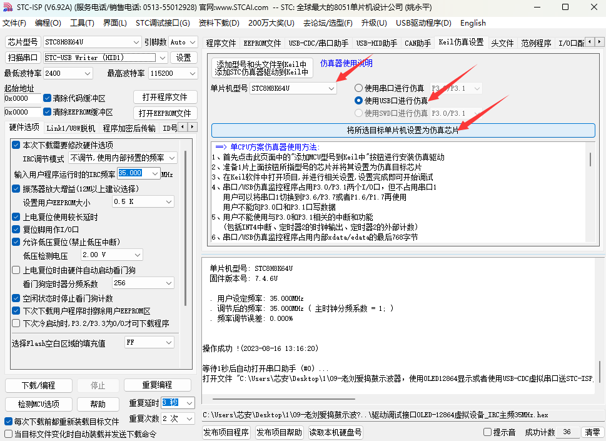Click the code 起始地址 0x0000 input field

(x=23, y=98)
